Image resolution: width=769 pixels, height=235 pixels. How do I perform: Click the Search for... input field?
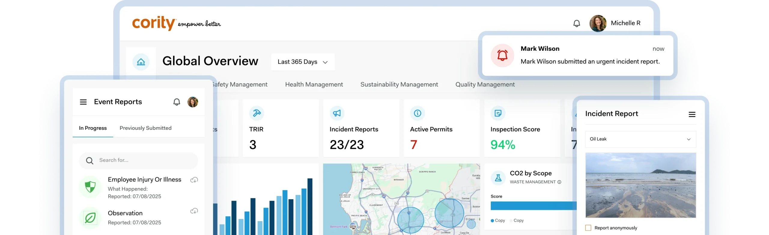144,160
